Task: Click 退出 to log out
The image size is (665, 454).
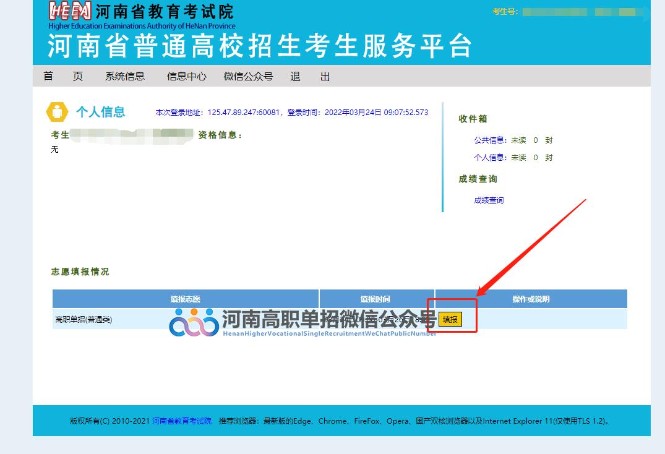Action: tap(309, 76)
